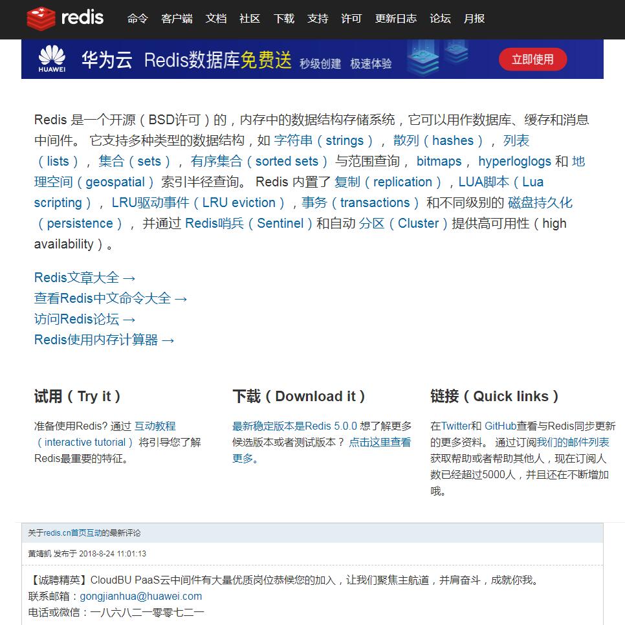Open the 客户端 menu item
Viewport: 625px width, 625px height.
(x=177, y=18)
